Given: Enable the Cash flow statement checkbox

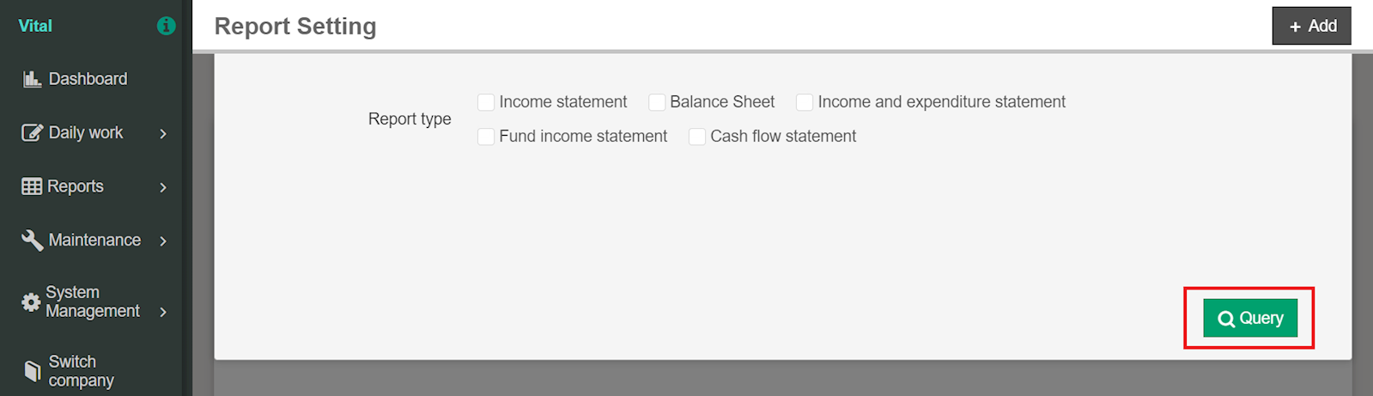Looking at the screenshot, I should point(697,137).
